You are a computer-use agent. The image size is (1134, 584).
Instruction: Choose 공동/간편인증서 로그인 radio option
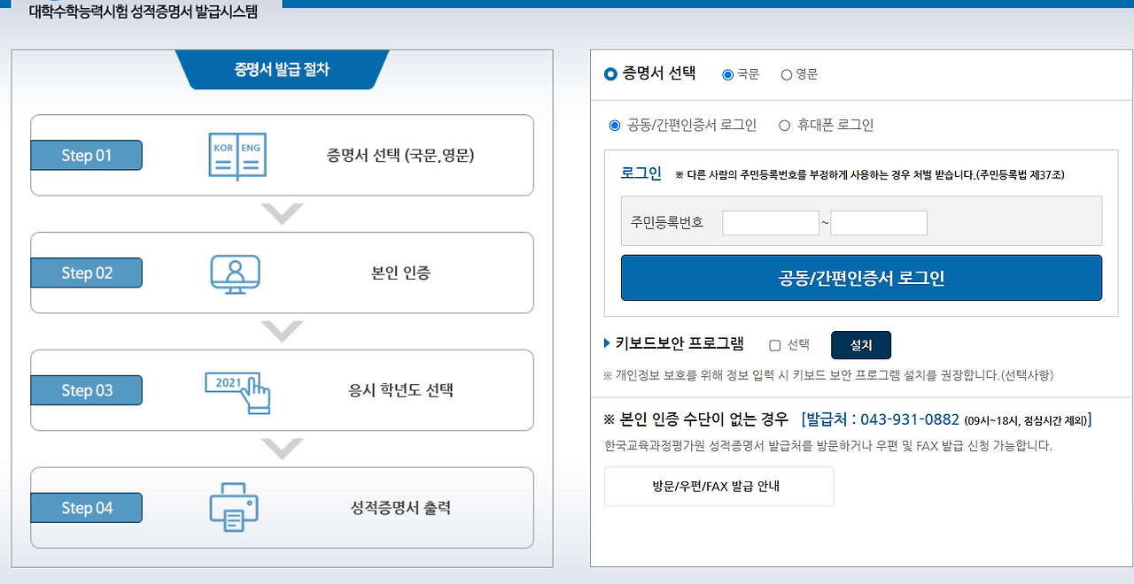[615, 126]
